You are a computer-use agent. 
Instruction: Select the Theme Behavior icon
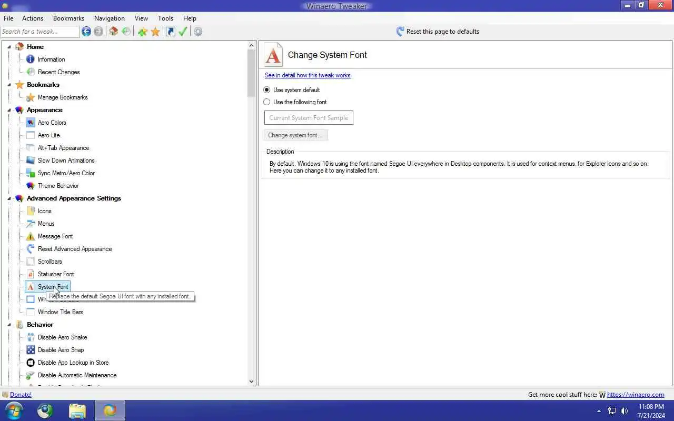pos(31,186)
